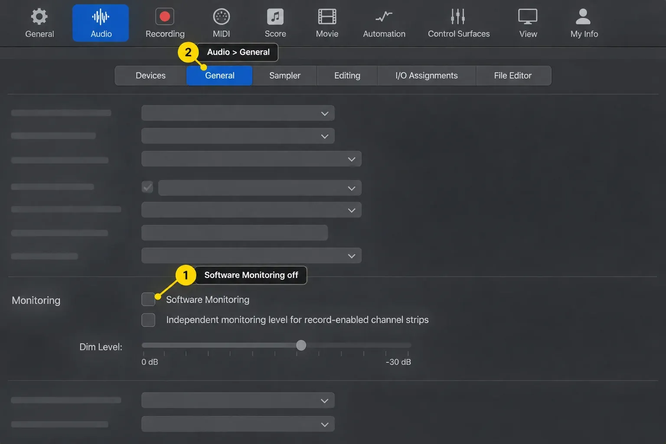Image resolution: width=666 pixels, height=444 pixels.
Task: Switch to the General audio tab
Action: (x=219, y=75)
